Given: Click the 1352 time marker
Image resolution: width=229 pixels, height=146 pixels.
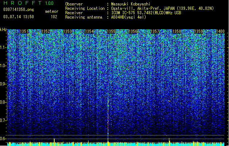Looking at the screenshot, I should click(46, 31).
